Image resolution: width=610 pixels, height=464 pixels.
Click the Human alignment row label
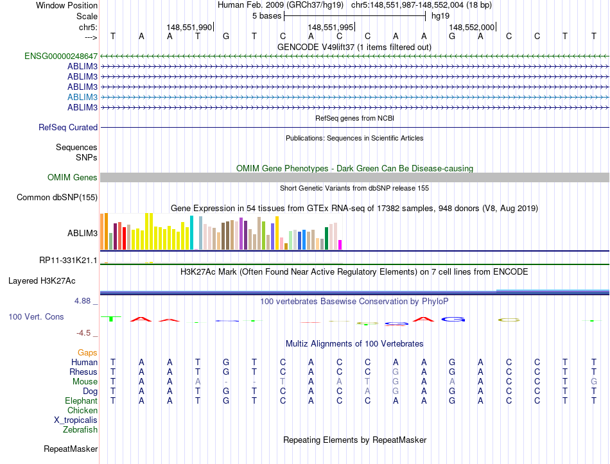84,363
